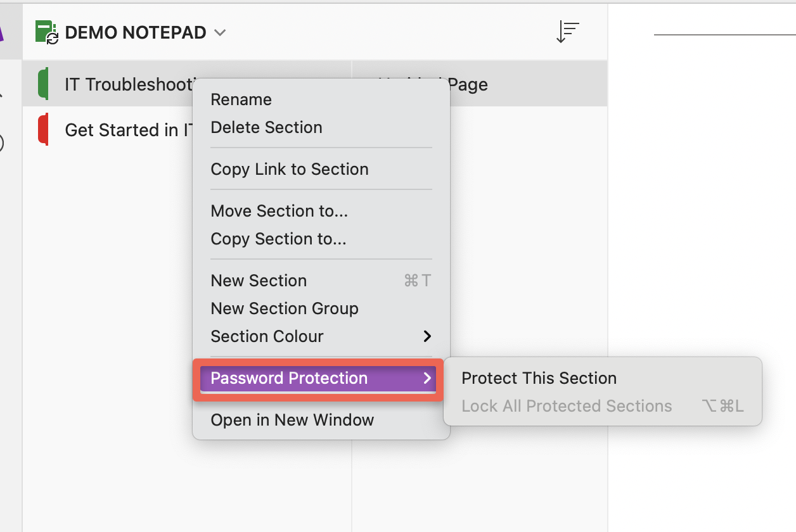796x532 pixels.
Task: Expand the DEMO NOTEPAD notebook dropdown
Action: (219, 32)
